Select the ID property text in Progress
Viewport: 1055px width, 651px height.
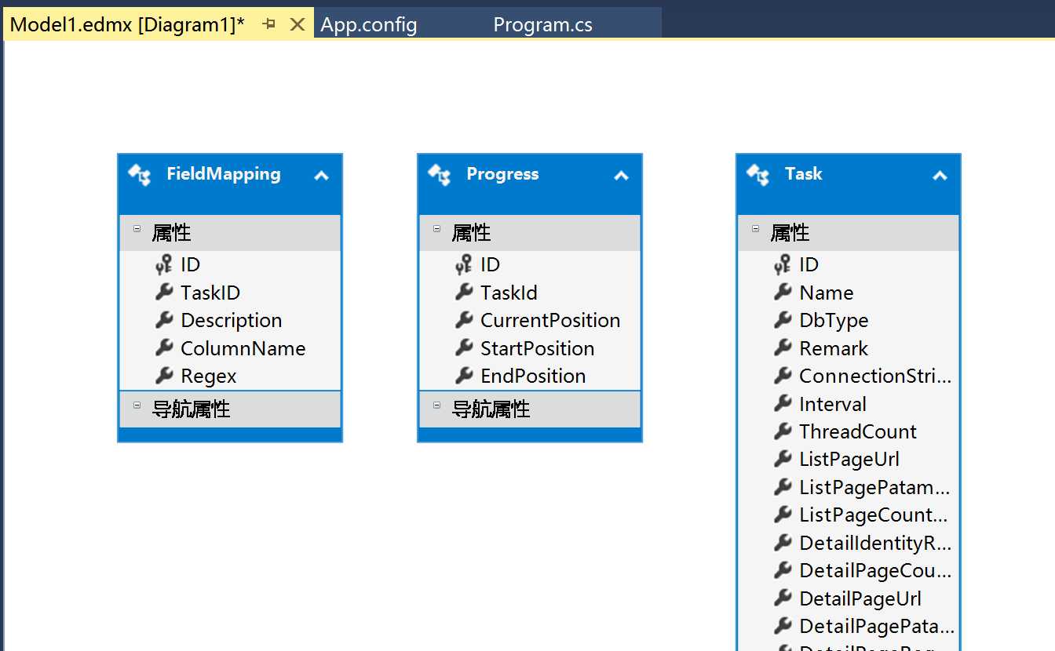(x=490, y=265)
